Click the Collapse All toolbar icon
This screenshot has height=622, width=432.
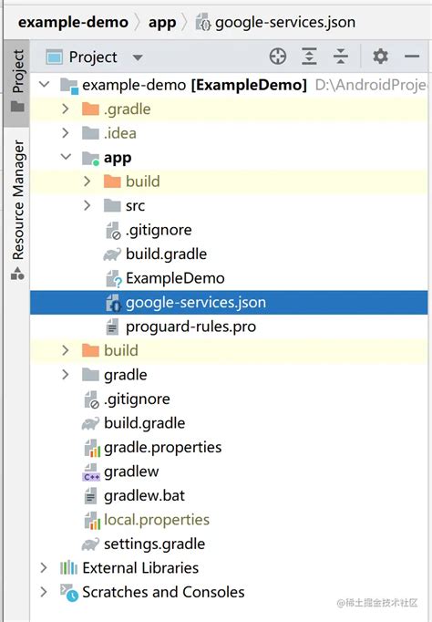(x=341, y=57)
